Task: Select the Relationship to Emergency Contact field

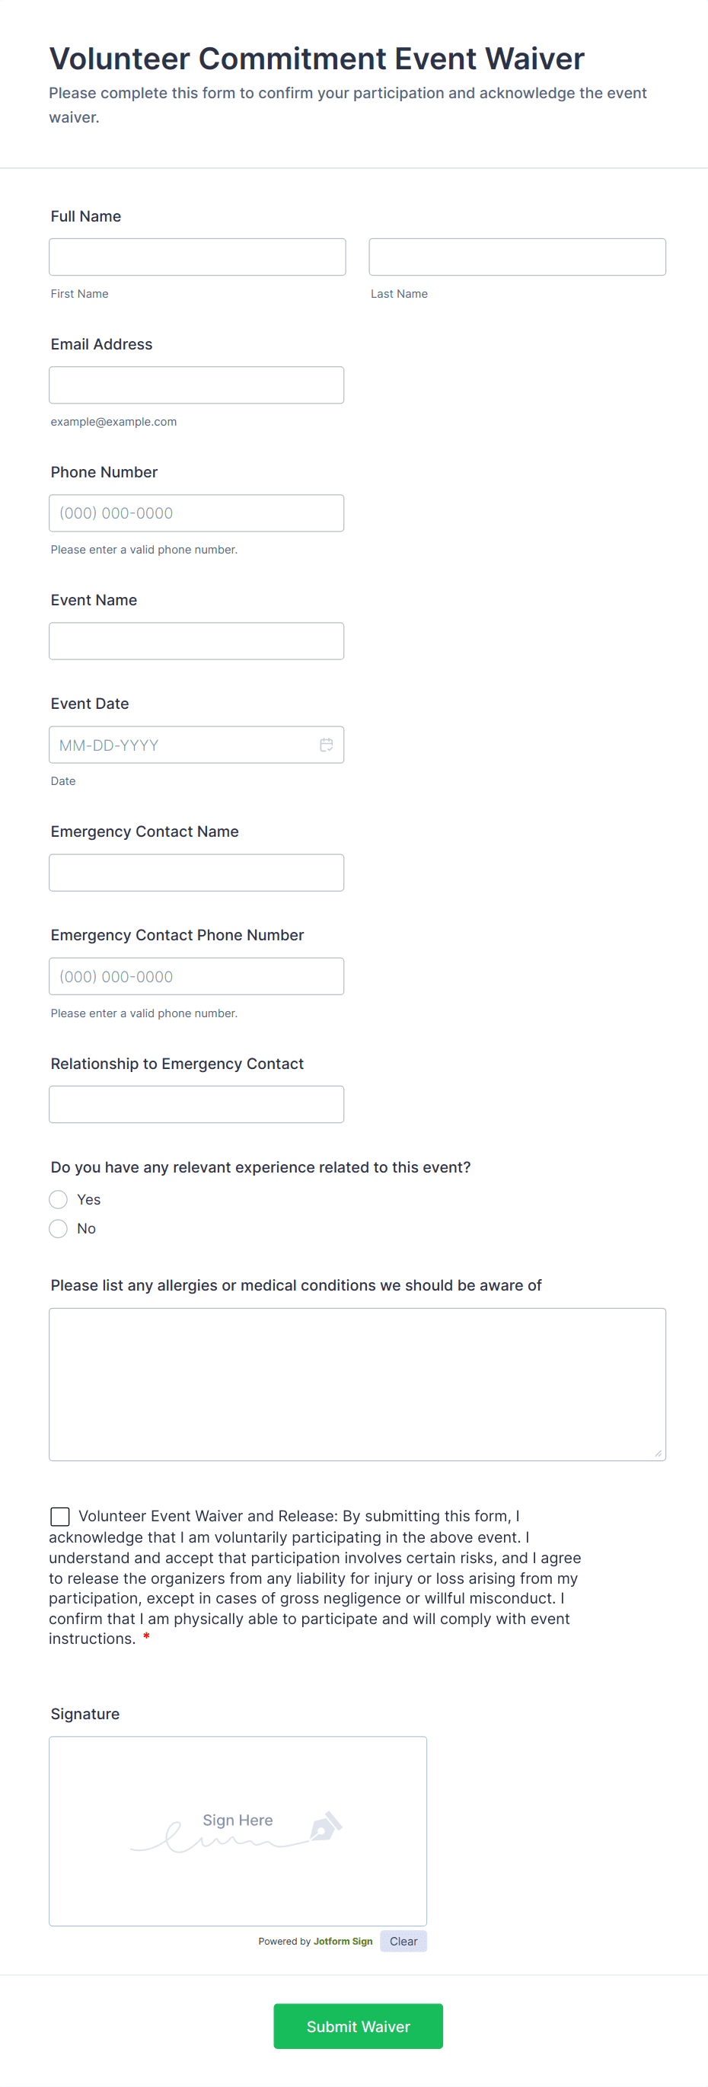Action: point(196,1104)
